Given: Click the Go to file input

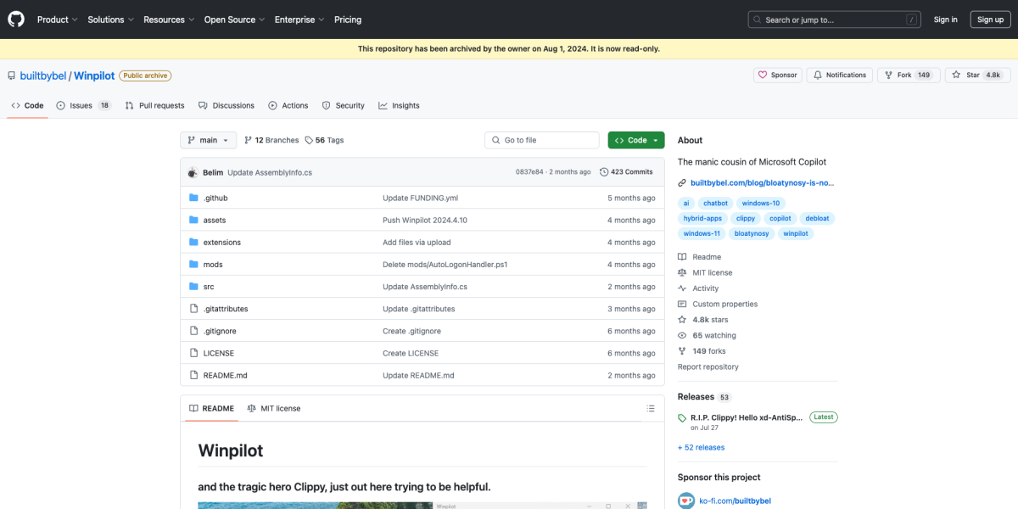Looking at the screenshot, I should (541, 140).
